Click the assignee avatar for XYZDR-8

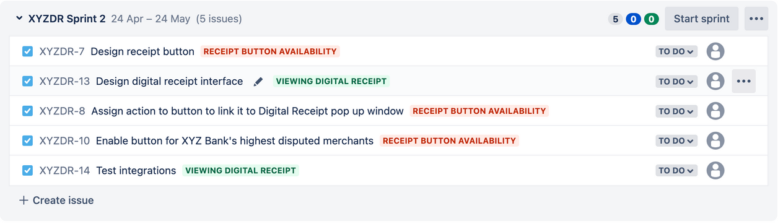coord(715,111)
